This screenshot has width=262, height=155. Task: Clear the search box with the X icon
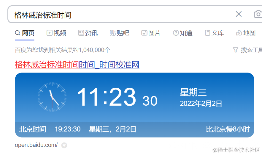click(x=239, y=14)
